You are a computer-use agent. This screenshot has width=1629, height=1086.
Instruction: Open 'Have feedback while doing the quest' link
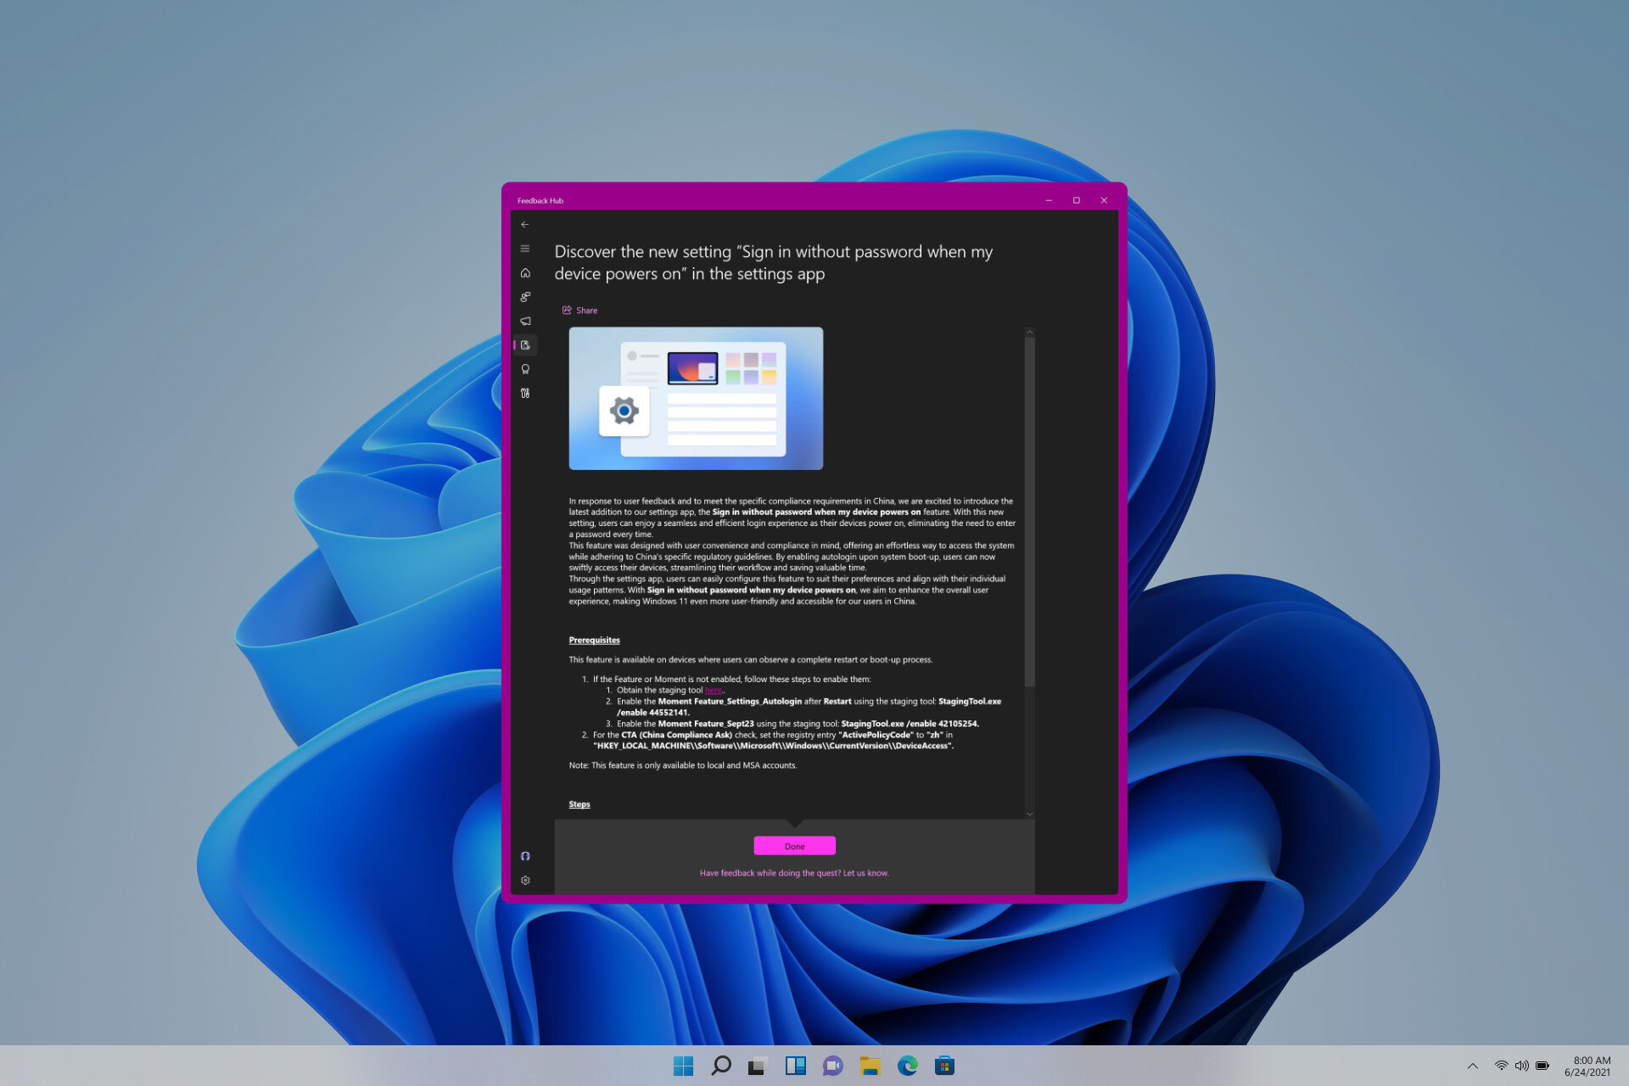[794, 873]
